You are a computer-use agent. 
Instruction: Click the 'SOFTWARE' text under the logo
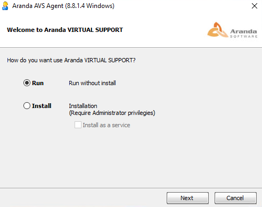click(x=244, y=36)
